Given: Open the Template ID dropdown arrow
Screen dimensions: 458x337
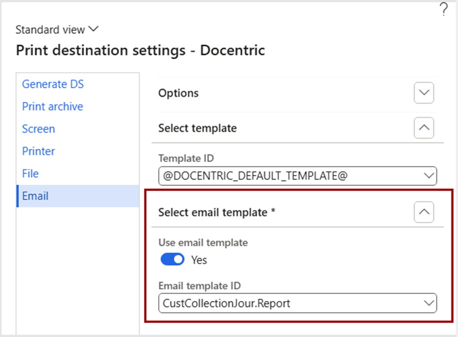Looking at the screenshot, I should click(429, 176).
